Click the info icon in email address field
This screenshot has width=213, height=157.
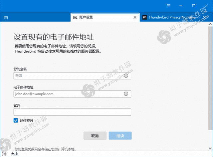[x=126, y=94]
